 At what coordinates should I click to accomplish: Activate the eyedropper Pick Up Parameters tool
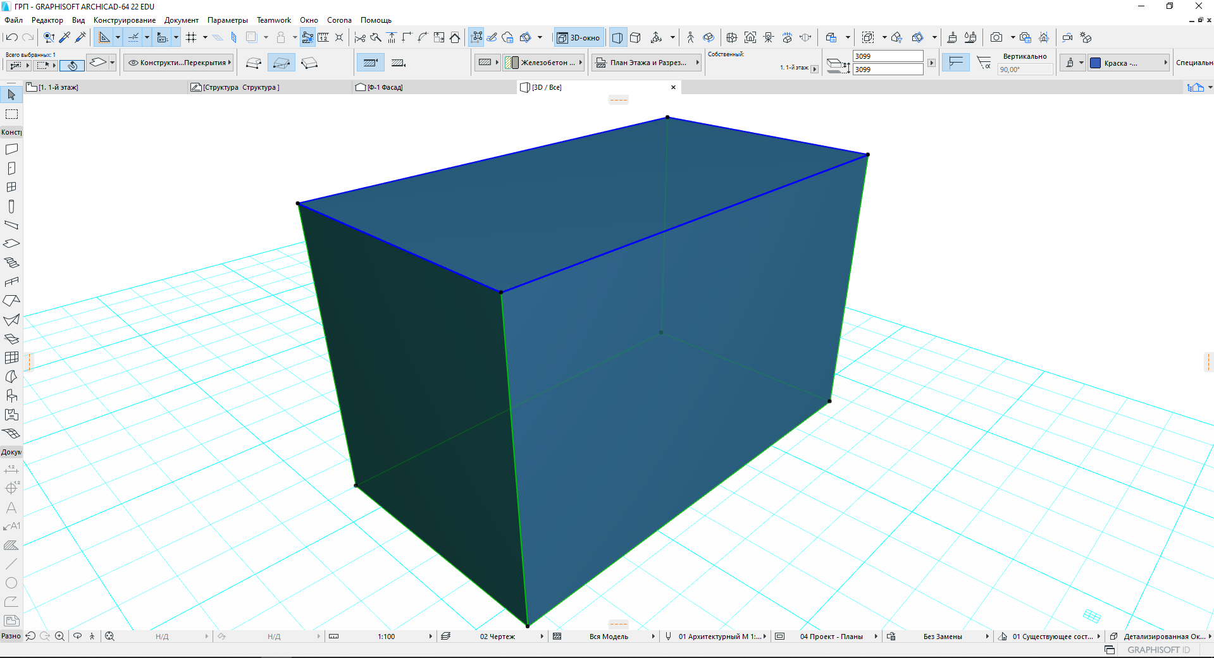[65, 38]
